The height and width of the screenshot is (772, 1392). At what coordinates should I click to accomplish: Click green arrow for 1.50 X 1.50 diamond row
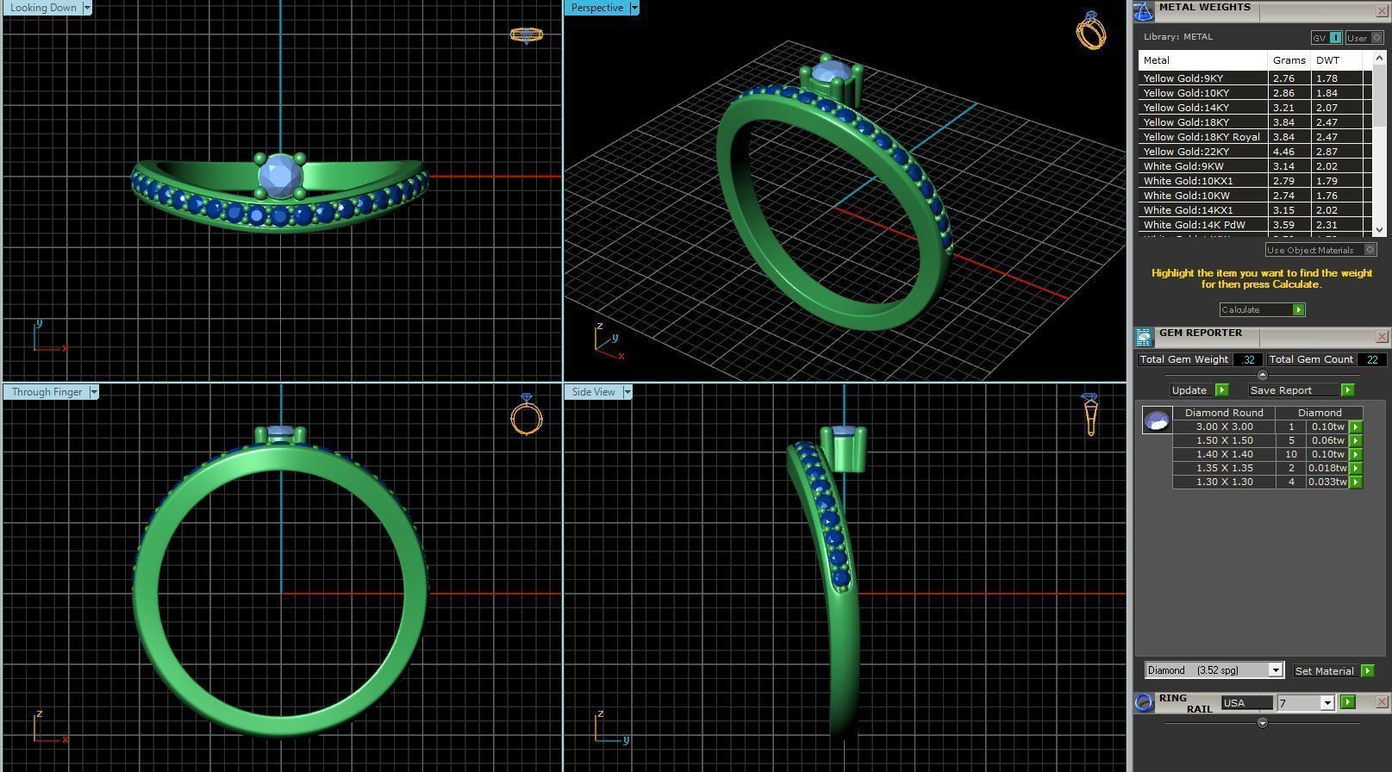click(1355, 440)
